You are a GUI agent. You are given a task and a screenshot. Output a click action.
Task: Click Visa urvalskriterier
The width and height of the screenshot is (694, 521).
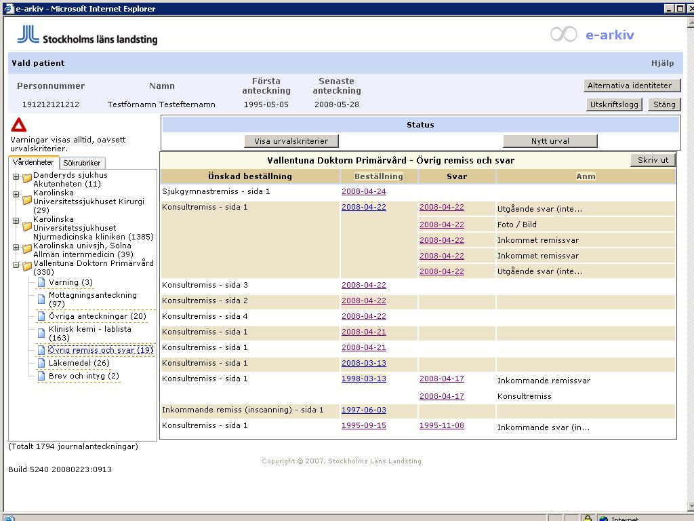pos(291,141)
